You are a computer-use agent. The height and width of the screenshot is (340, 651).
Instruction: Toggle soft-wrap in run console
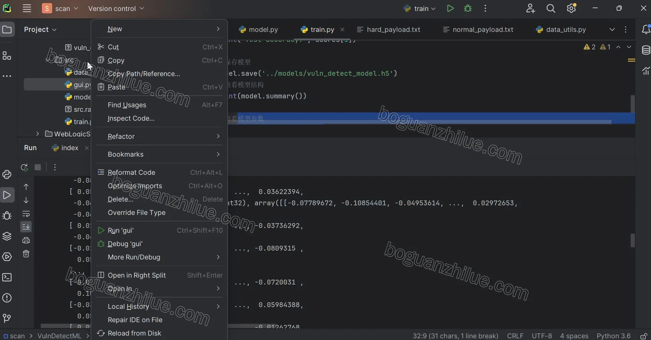click(x=26, y=214)
